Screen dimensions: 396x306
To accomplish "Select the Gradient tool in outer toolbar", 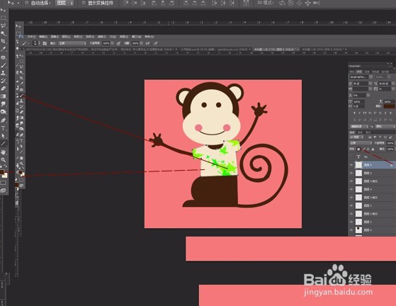I will 4,96.
